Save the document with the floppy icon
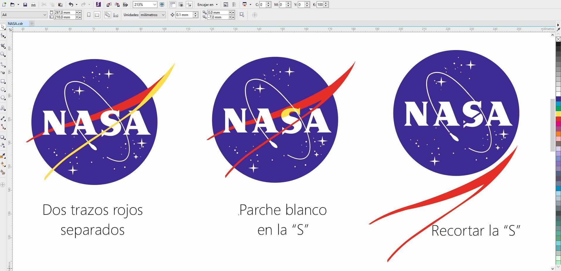561x271 pixels. 25,4
